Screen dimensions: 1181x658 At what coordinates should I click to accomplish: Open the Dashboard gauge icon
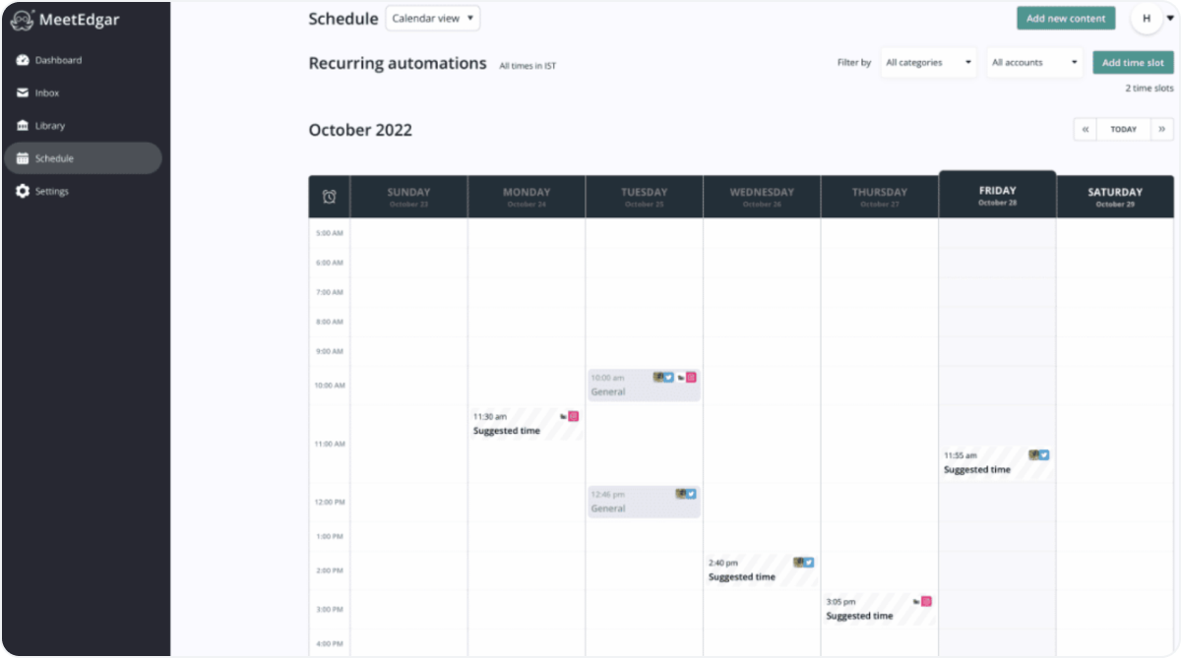(23, 60)
